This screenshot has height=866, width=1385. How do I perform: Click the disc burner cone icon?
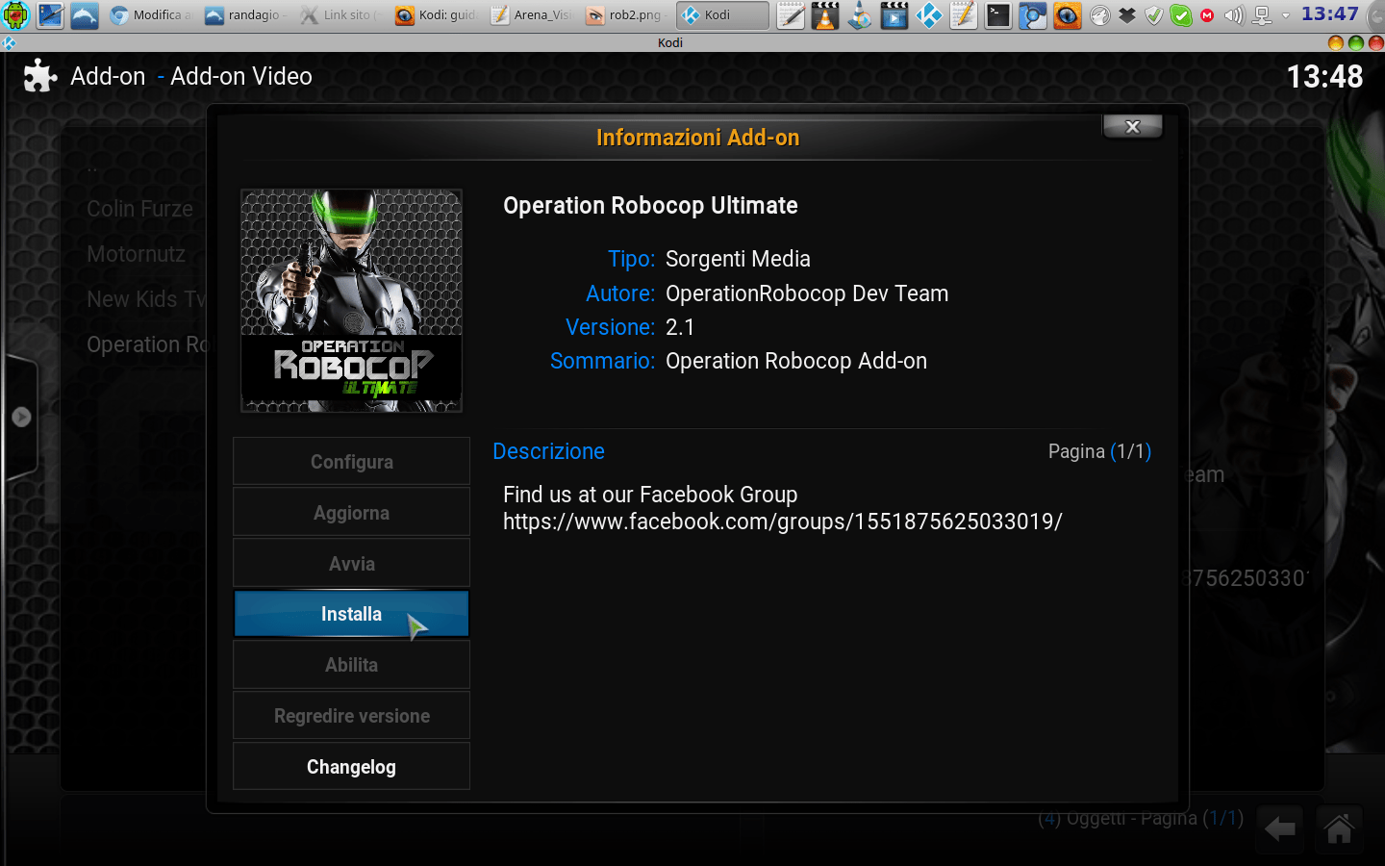(x=860, y=14)
